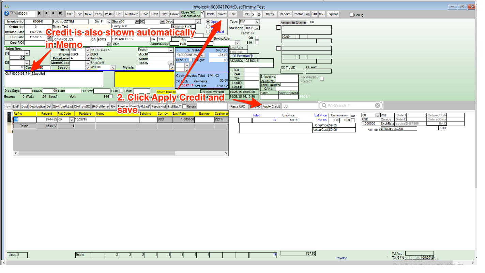
Task: Click the C/M* credit memo button
Action: click(145, 14)
